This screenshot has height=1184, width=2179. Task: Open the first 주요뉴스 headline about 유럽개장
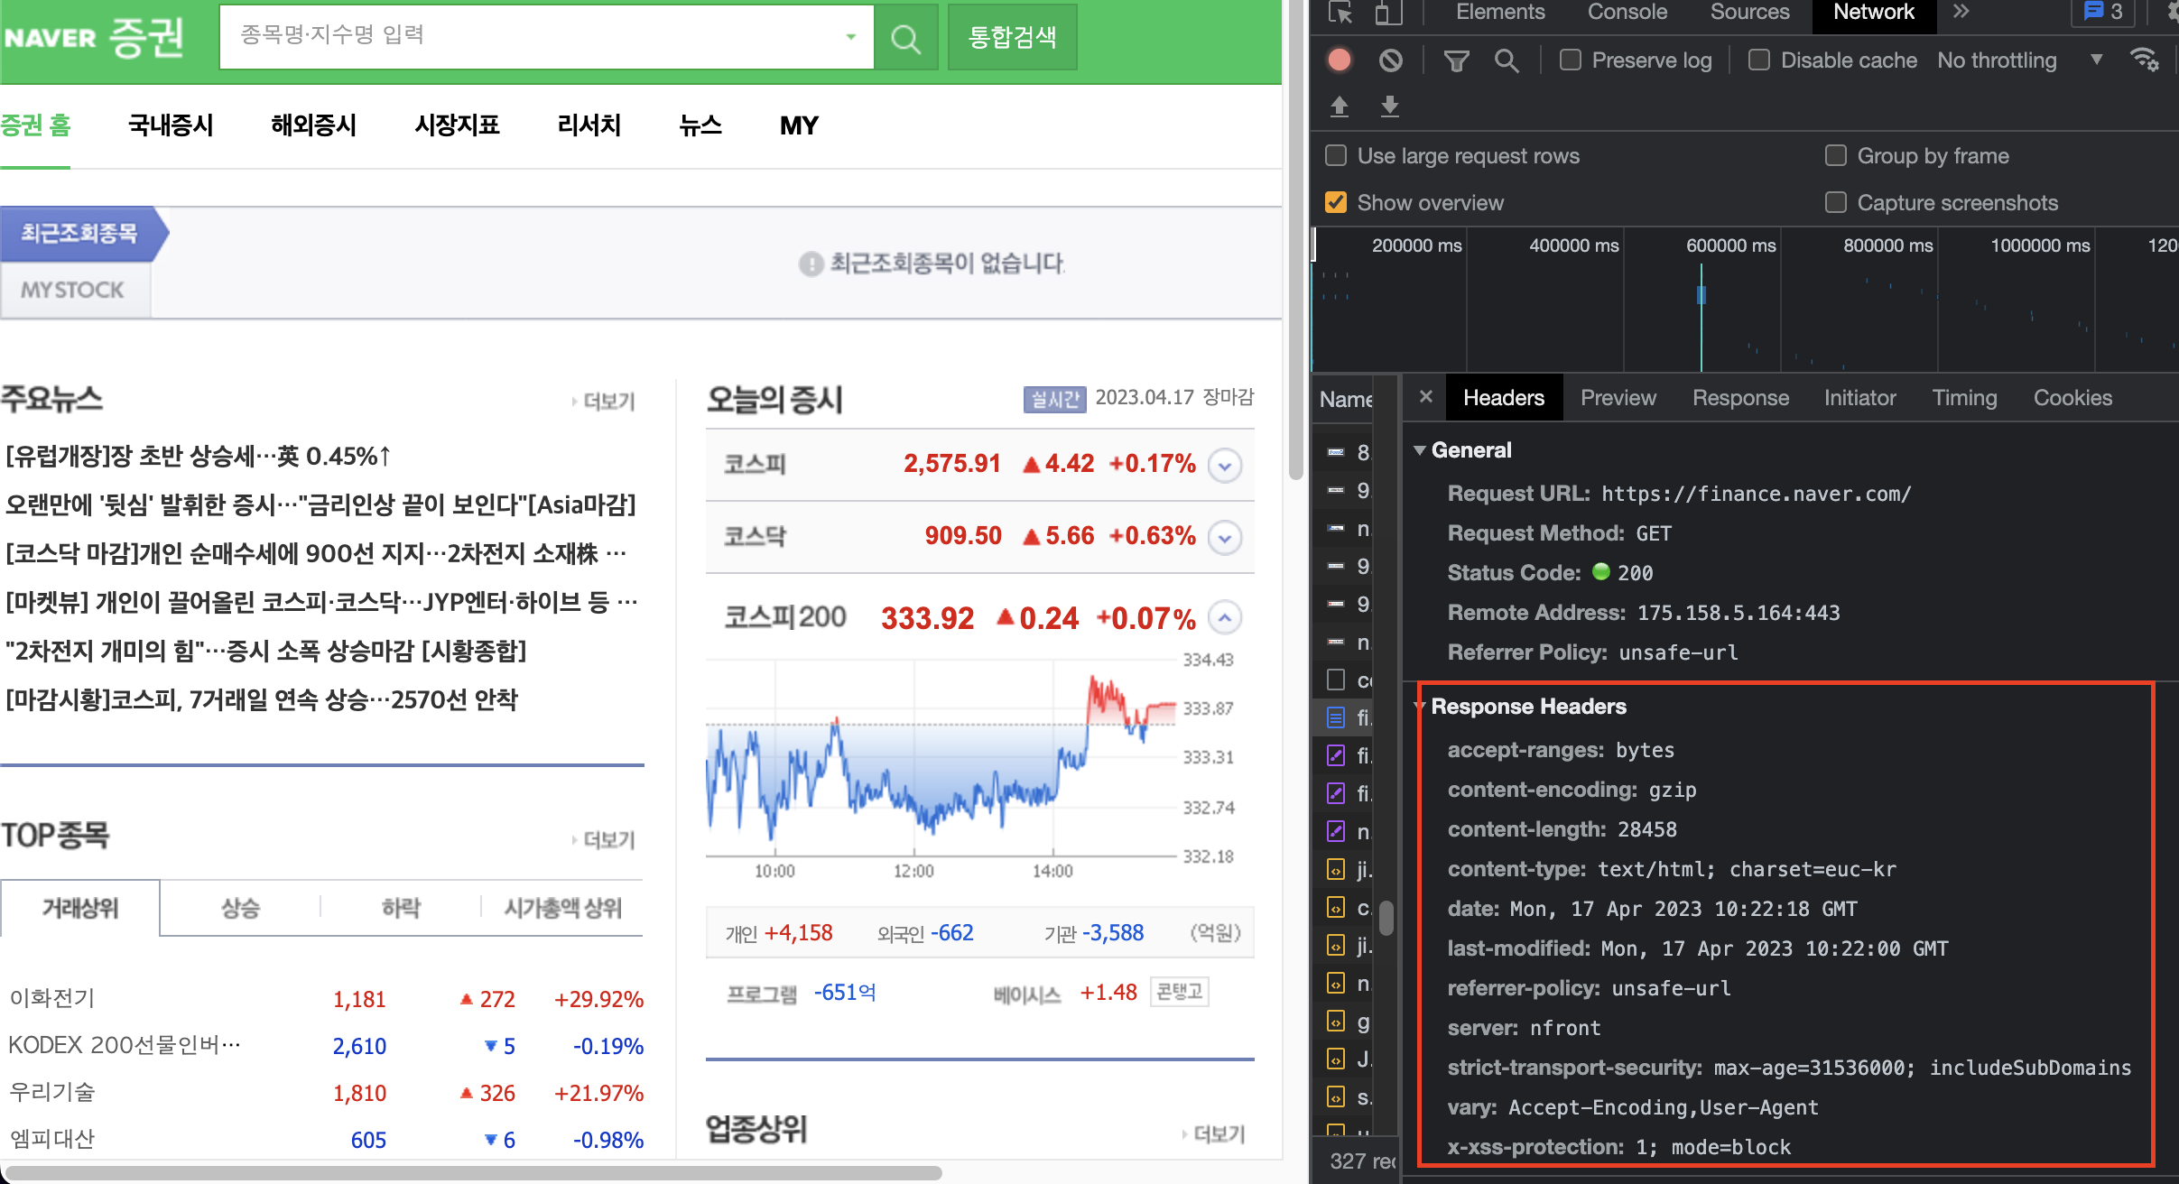click(199, 456)
